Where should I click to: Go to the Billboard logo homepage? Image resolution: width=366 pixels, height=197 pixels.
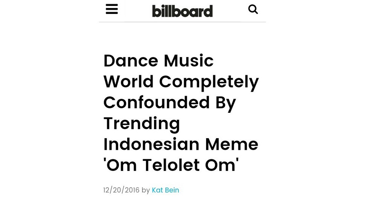(182, 11)
